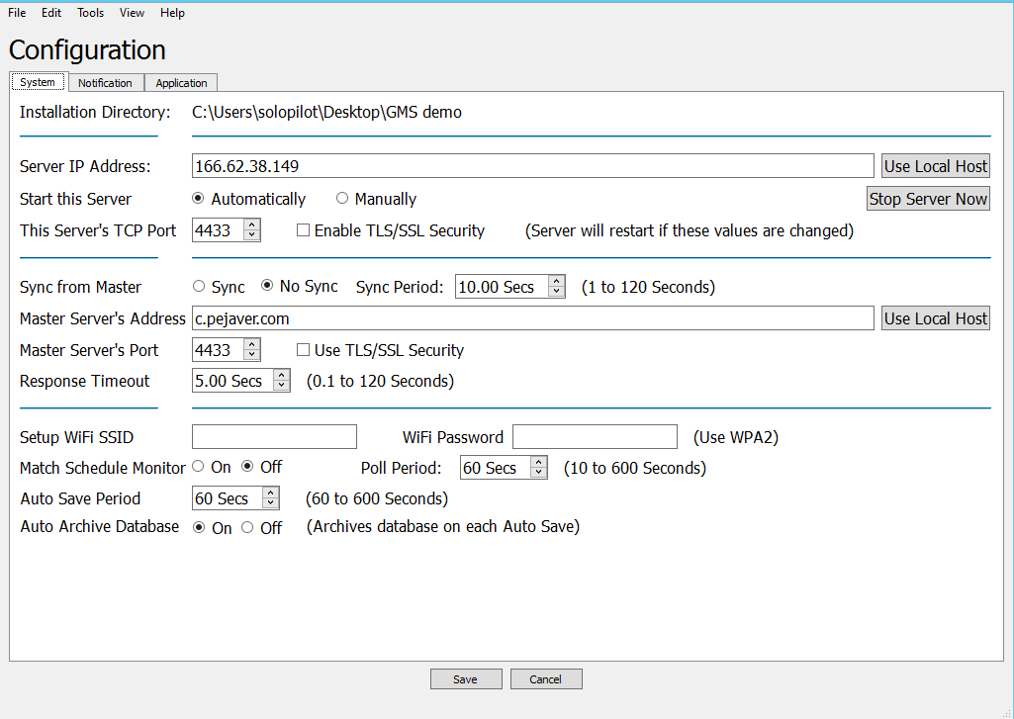This screenshot has height=719, width=1014.
Task: Decrease the Sync Period value
Action: [x=556, y=292]
